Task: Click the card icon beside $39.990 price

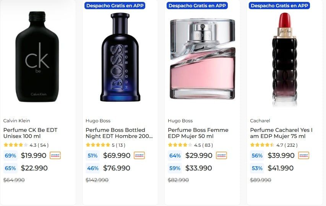Action: point(303,156)
